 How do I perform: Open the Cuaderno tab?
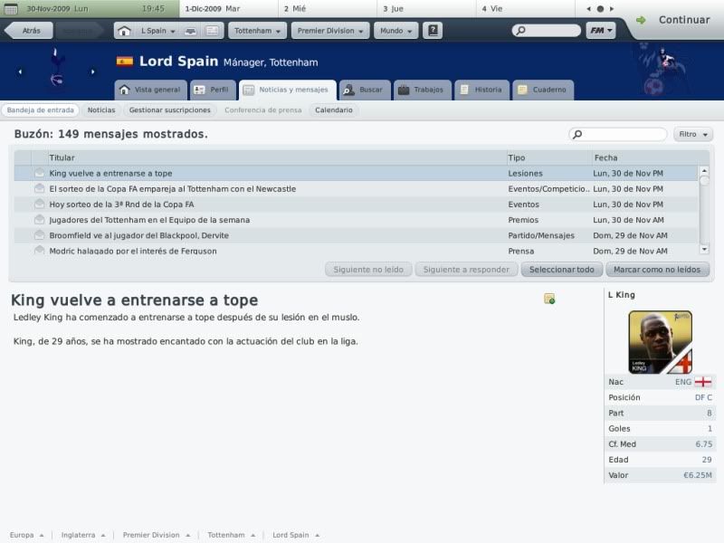click(x=543, y=90)
